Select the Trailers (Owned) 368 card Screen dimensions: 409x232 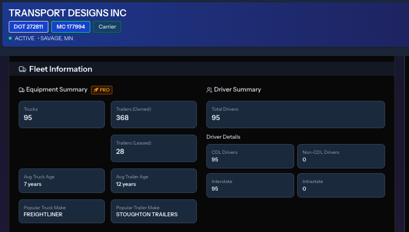pos(154,115)
